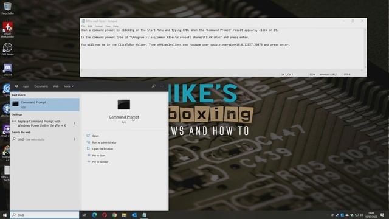Launch the OBS Studio desktop shortcut
This screenshot has height=219, width=389.
click(x=7, y=49)
